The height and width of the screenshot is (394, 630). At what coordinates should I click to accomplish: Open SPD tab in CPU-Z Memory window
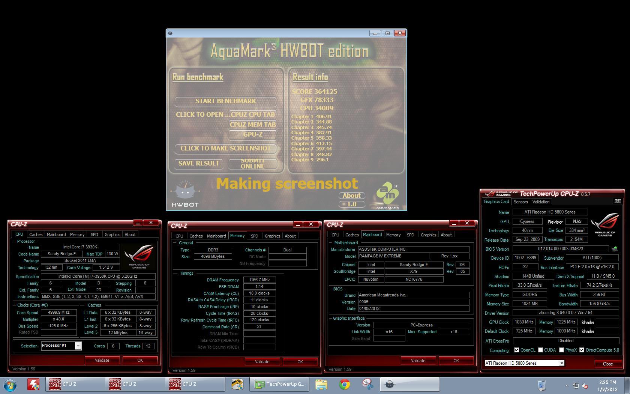pos(254,236)
